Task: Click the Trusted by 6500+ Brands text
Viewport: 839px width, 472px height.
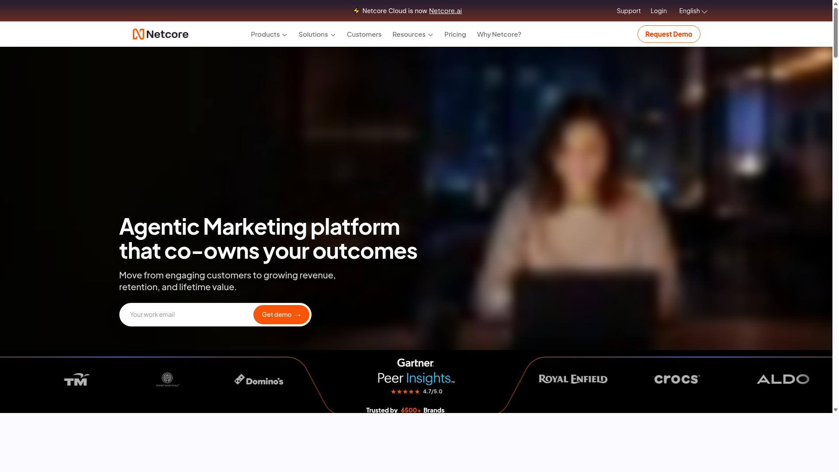Action: (x=405, y=410)
